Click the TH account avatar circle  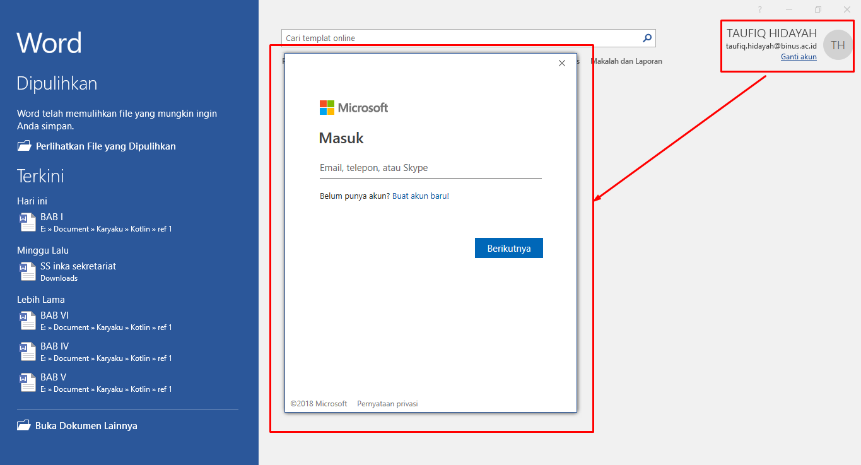838,45
